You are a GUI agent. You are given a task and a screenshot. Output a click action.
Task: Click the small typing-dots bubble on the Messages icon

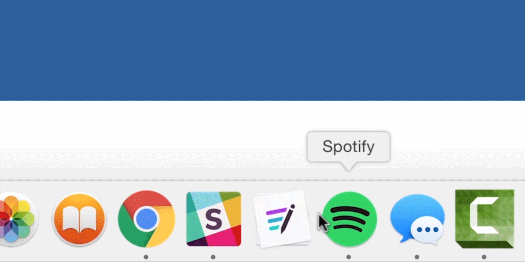426,231
